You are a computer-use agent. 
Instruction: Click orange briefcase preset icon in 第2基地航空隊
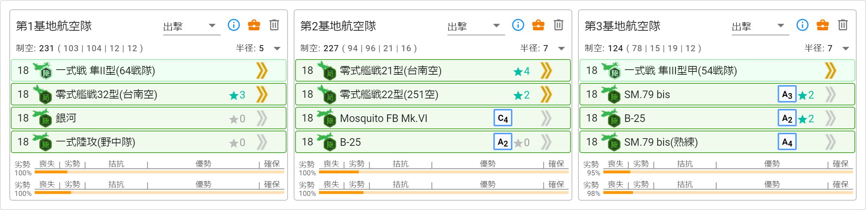(538, 25)
